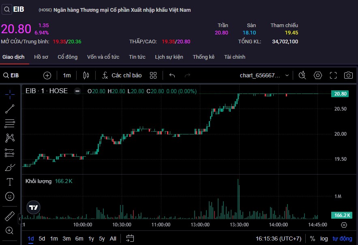Select the brush drawing tool
Screen dimensions: 358x245
(10, 167)
